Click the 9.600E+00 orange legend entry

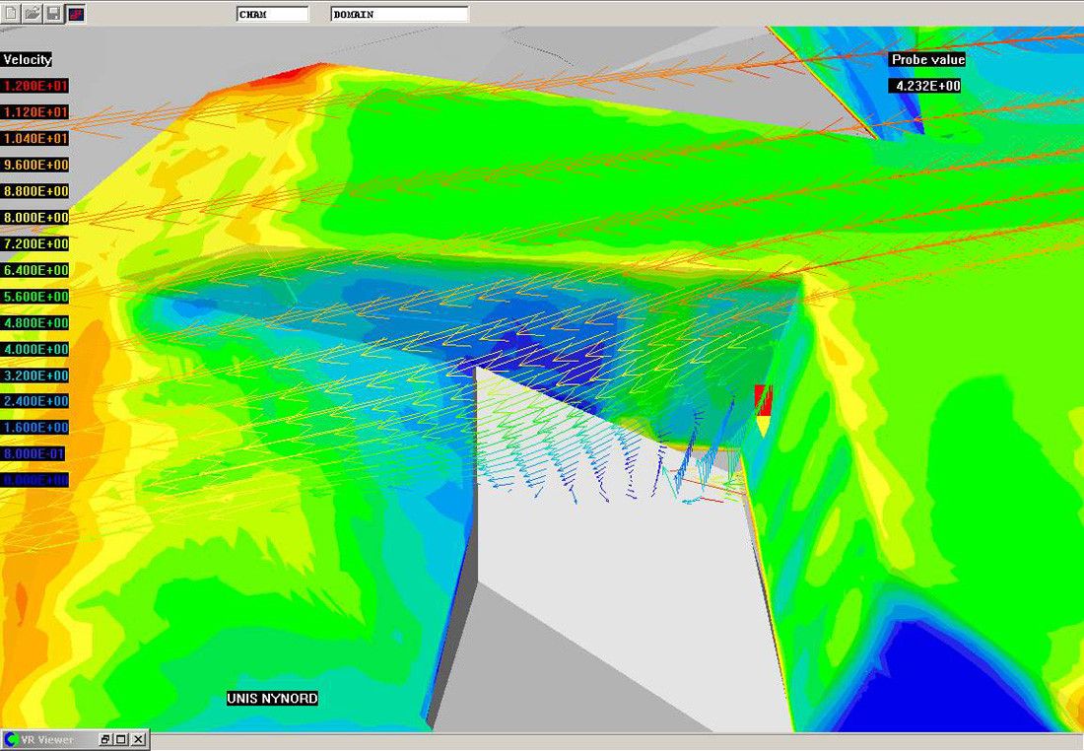tap(34, 165)
